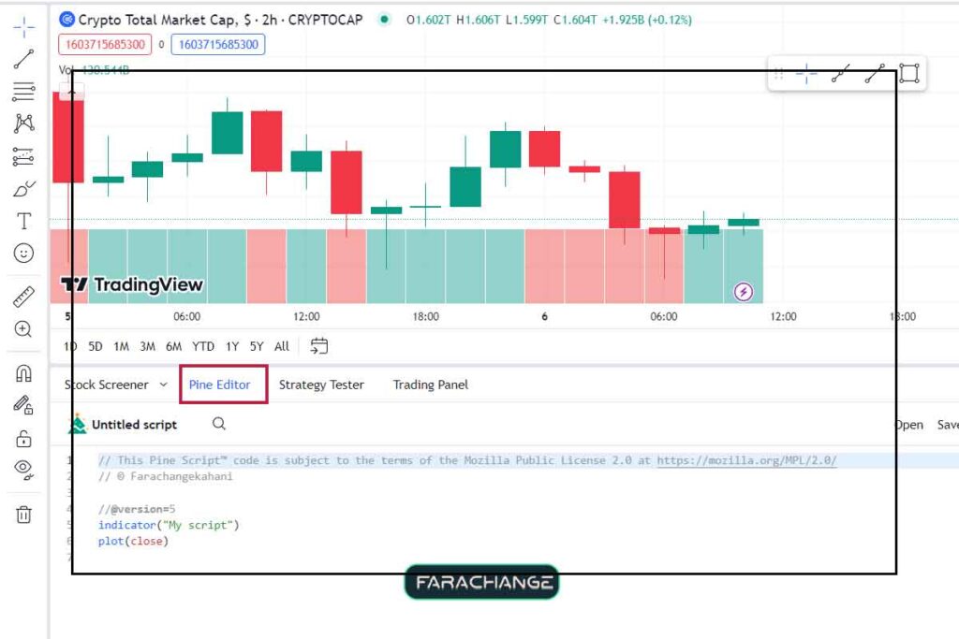The width and height of the screenshot is (959, 639).
Task: Open the emoji icons tool
Action: tap(23, 253)
